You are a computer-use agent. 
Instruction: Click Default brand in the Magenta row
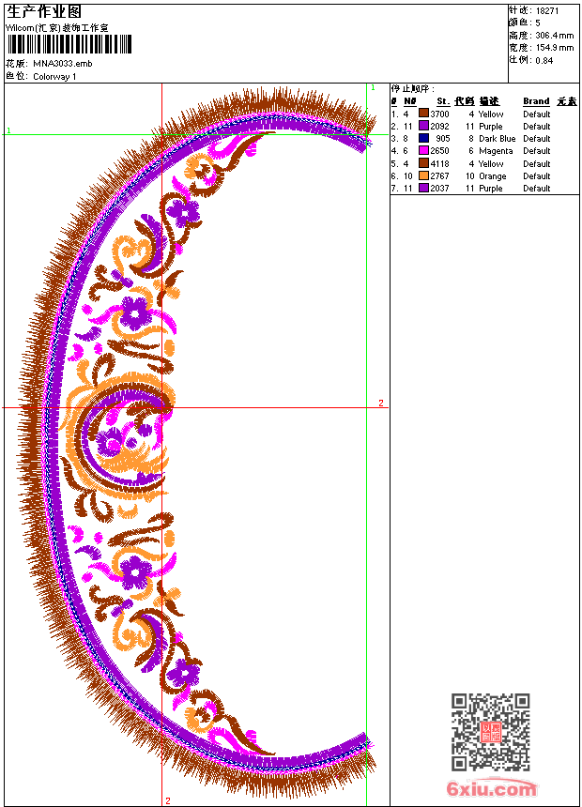tap(537, 151)
